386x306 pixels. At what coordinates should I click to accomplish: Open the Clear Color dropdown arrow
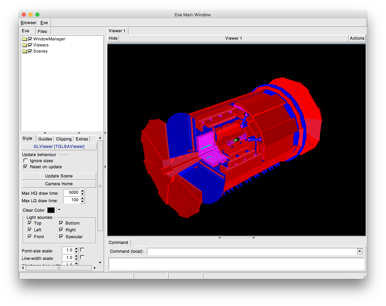tap(59, 210)
